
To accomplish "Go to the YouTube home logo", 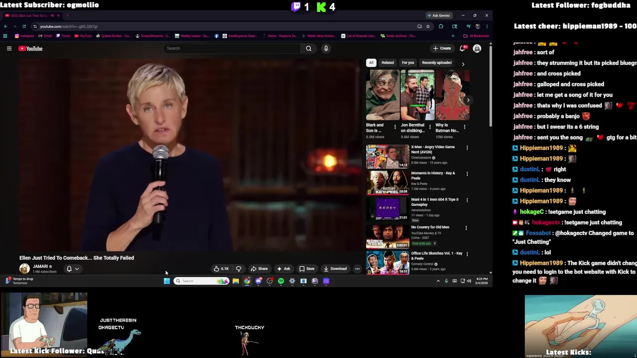I will tap(31, 48).
